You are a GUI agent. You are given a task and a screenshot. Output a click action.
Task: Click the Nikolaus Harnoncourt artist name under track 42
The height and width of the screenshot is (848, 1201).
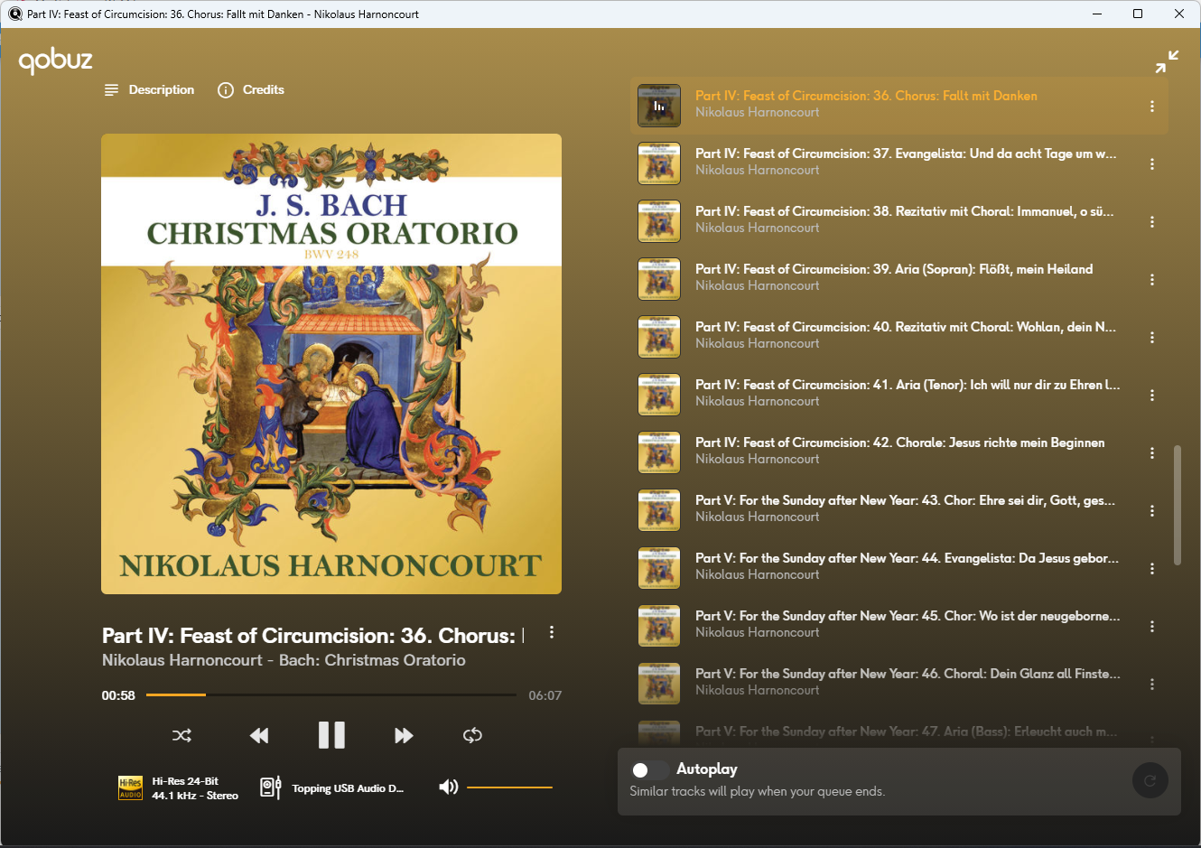click(758, 459)
